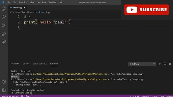The width and height of the screenshot is (173, 97).
Task: Open the Go menu
Action: (x=38, y=2)
